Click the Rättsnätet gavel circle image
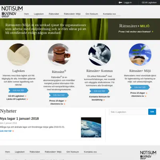160x160 pixels. coord(59,54)
